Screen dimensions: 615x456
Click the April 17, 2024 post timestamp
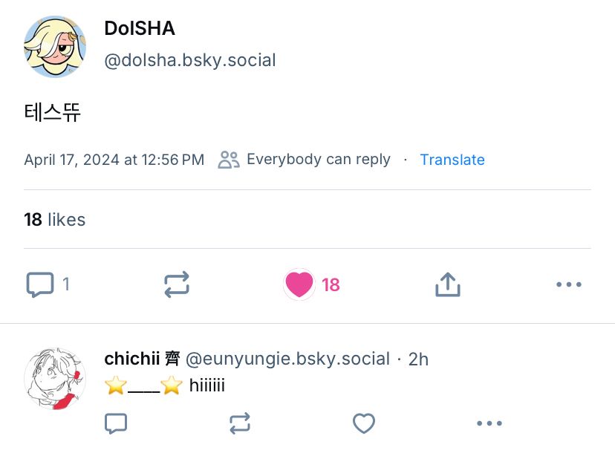(x=114, y=160)
